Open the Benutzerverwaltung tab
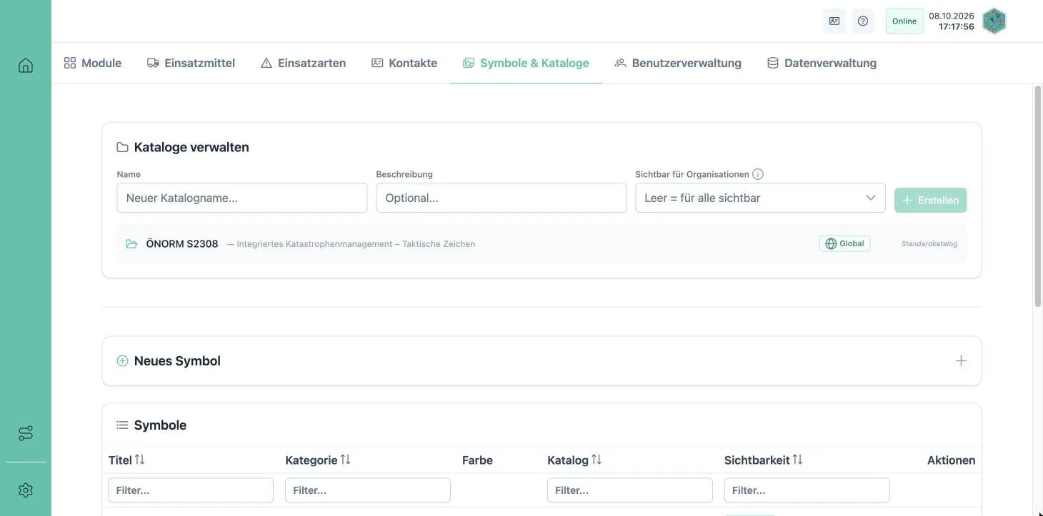Image resolution: width=1043 pixels, height=516 pixels. click(678, 63)
